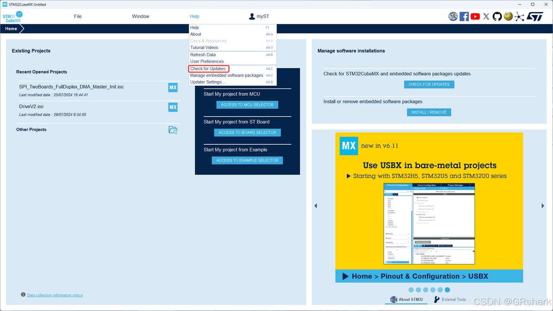Click the External Tools wrench icon
This screenshot has width=553, height=311.
click(437, 299)
